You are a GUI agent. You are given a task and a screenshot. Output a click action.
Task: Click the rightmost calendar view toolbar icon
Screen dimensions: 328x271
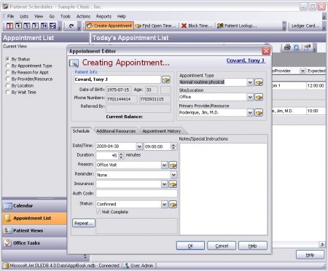[x=52, y=25]
